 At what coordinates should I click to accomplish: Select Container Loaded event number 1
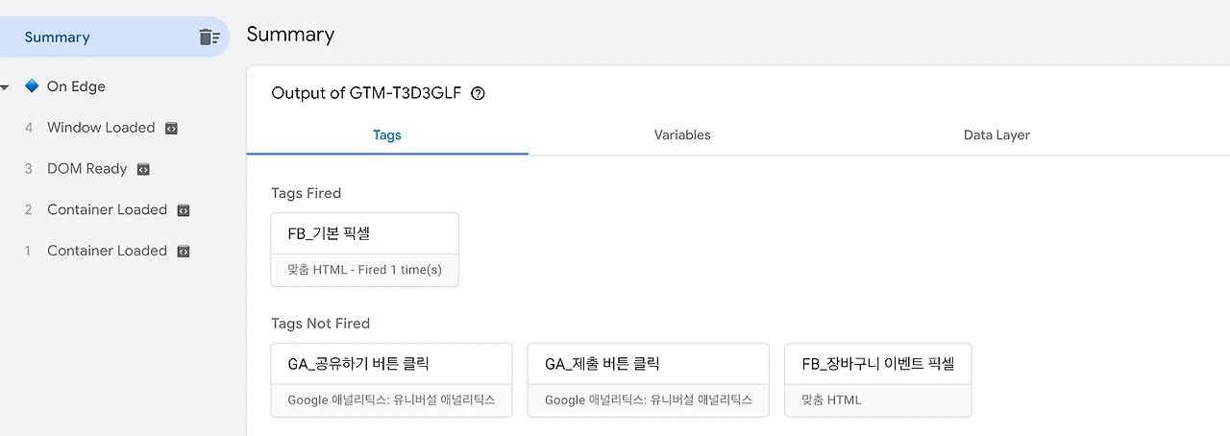coord(107,252)
